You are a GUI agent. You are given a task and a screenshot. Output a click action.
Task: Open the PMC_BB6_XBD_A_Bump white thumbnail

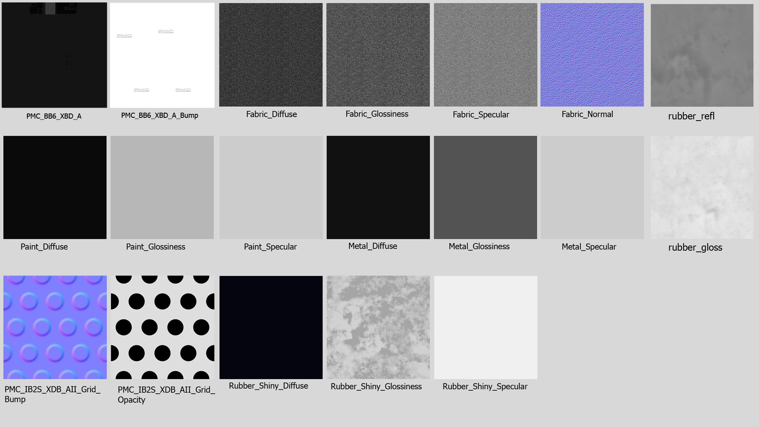(x=162, y=55)
